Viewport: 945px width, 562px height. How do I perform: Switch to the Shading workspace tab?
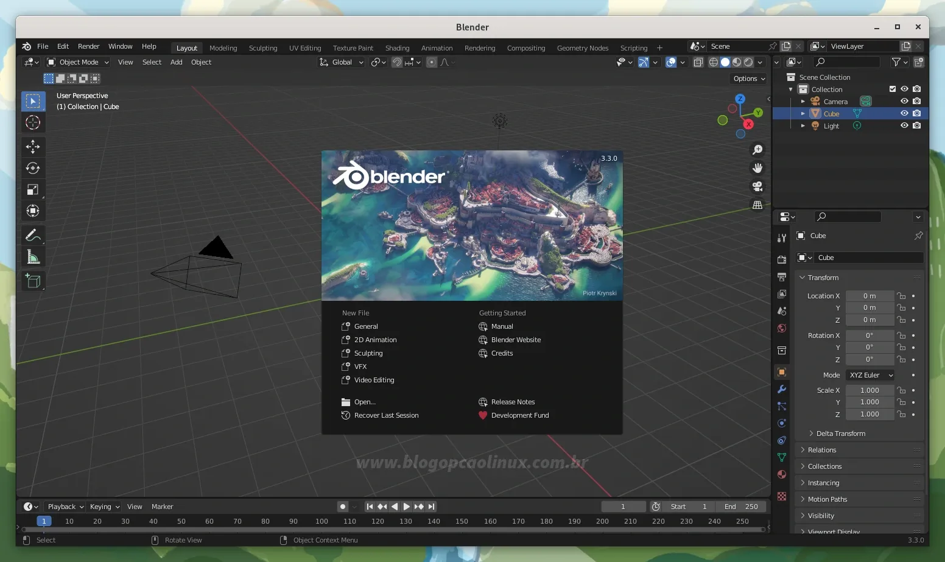(397, 48)
